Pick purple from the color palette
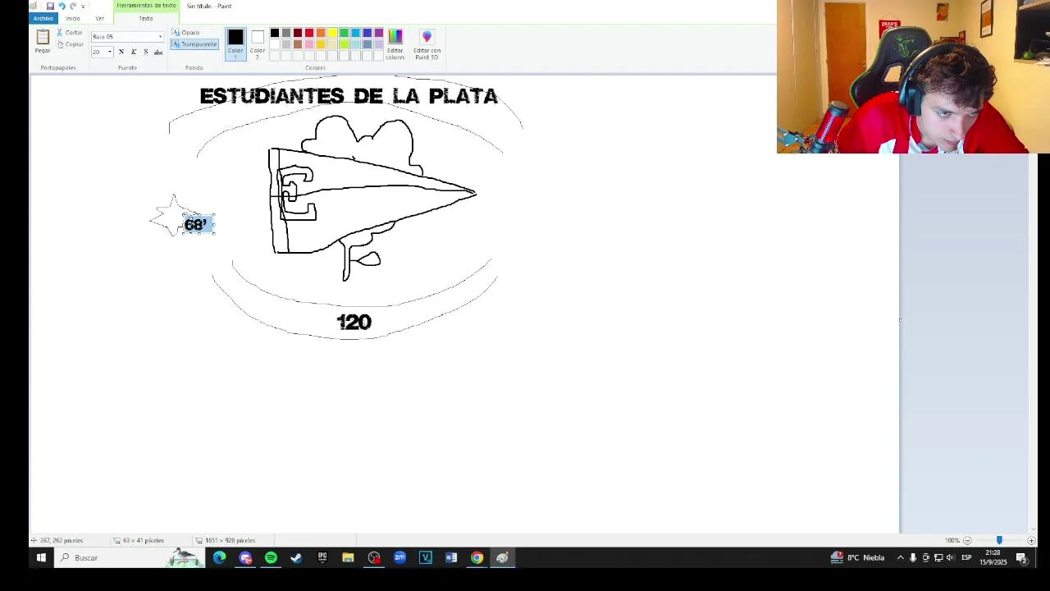This screenshot has width=1050, height=591. click(378, 33)
